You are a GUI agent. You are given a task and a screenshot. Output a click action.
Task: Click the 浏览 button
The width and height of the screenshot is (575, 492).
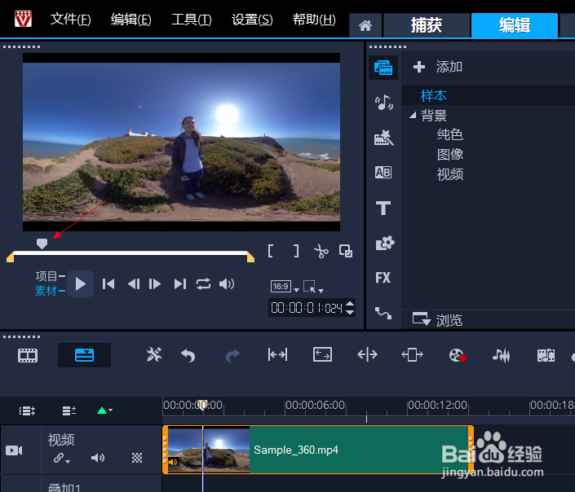[437, 320]
